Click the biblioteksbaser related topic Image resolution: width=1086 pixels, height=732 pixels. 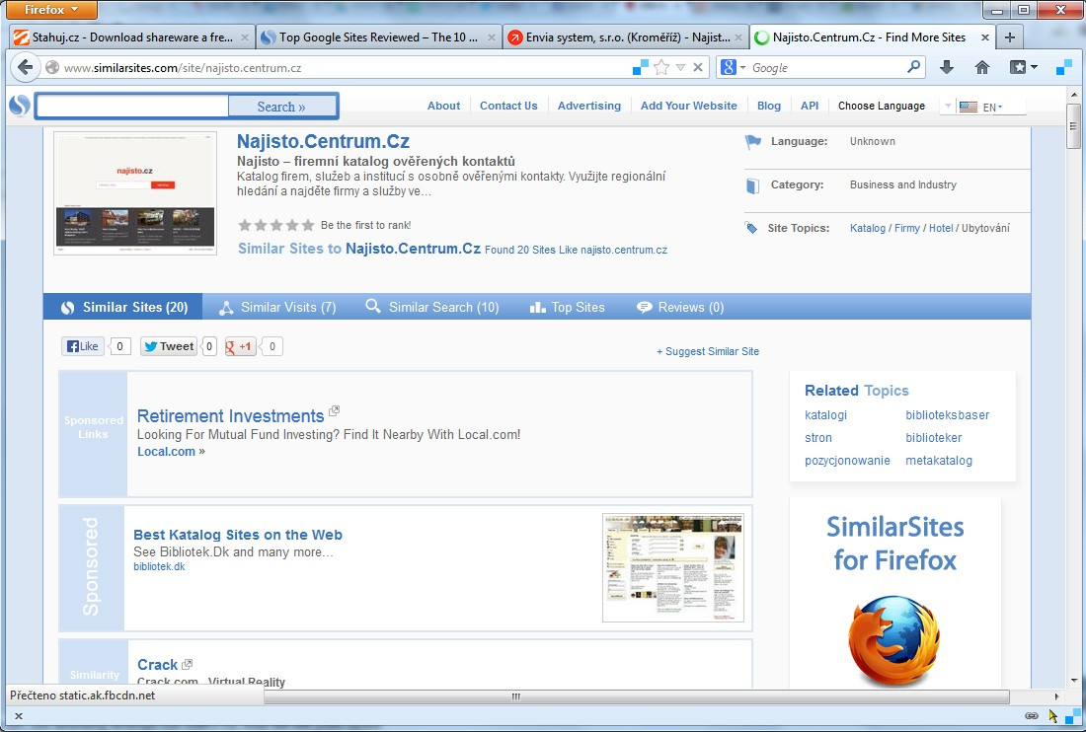pos(948,415)
